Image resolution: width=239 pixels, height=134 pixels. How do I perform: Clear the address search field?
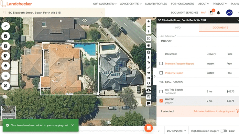point(102,13)
